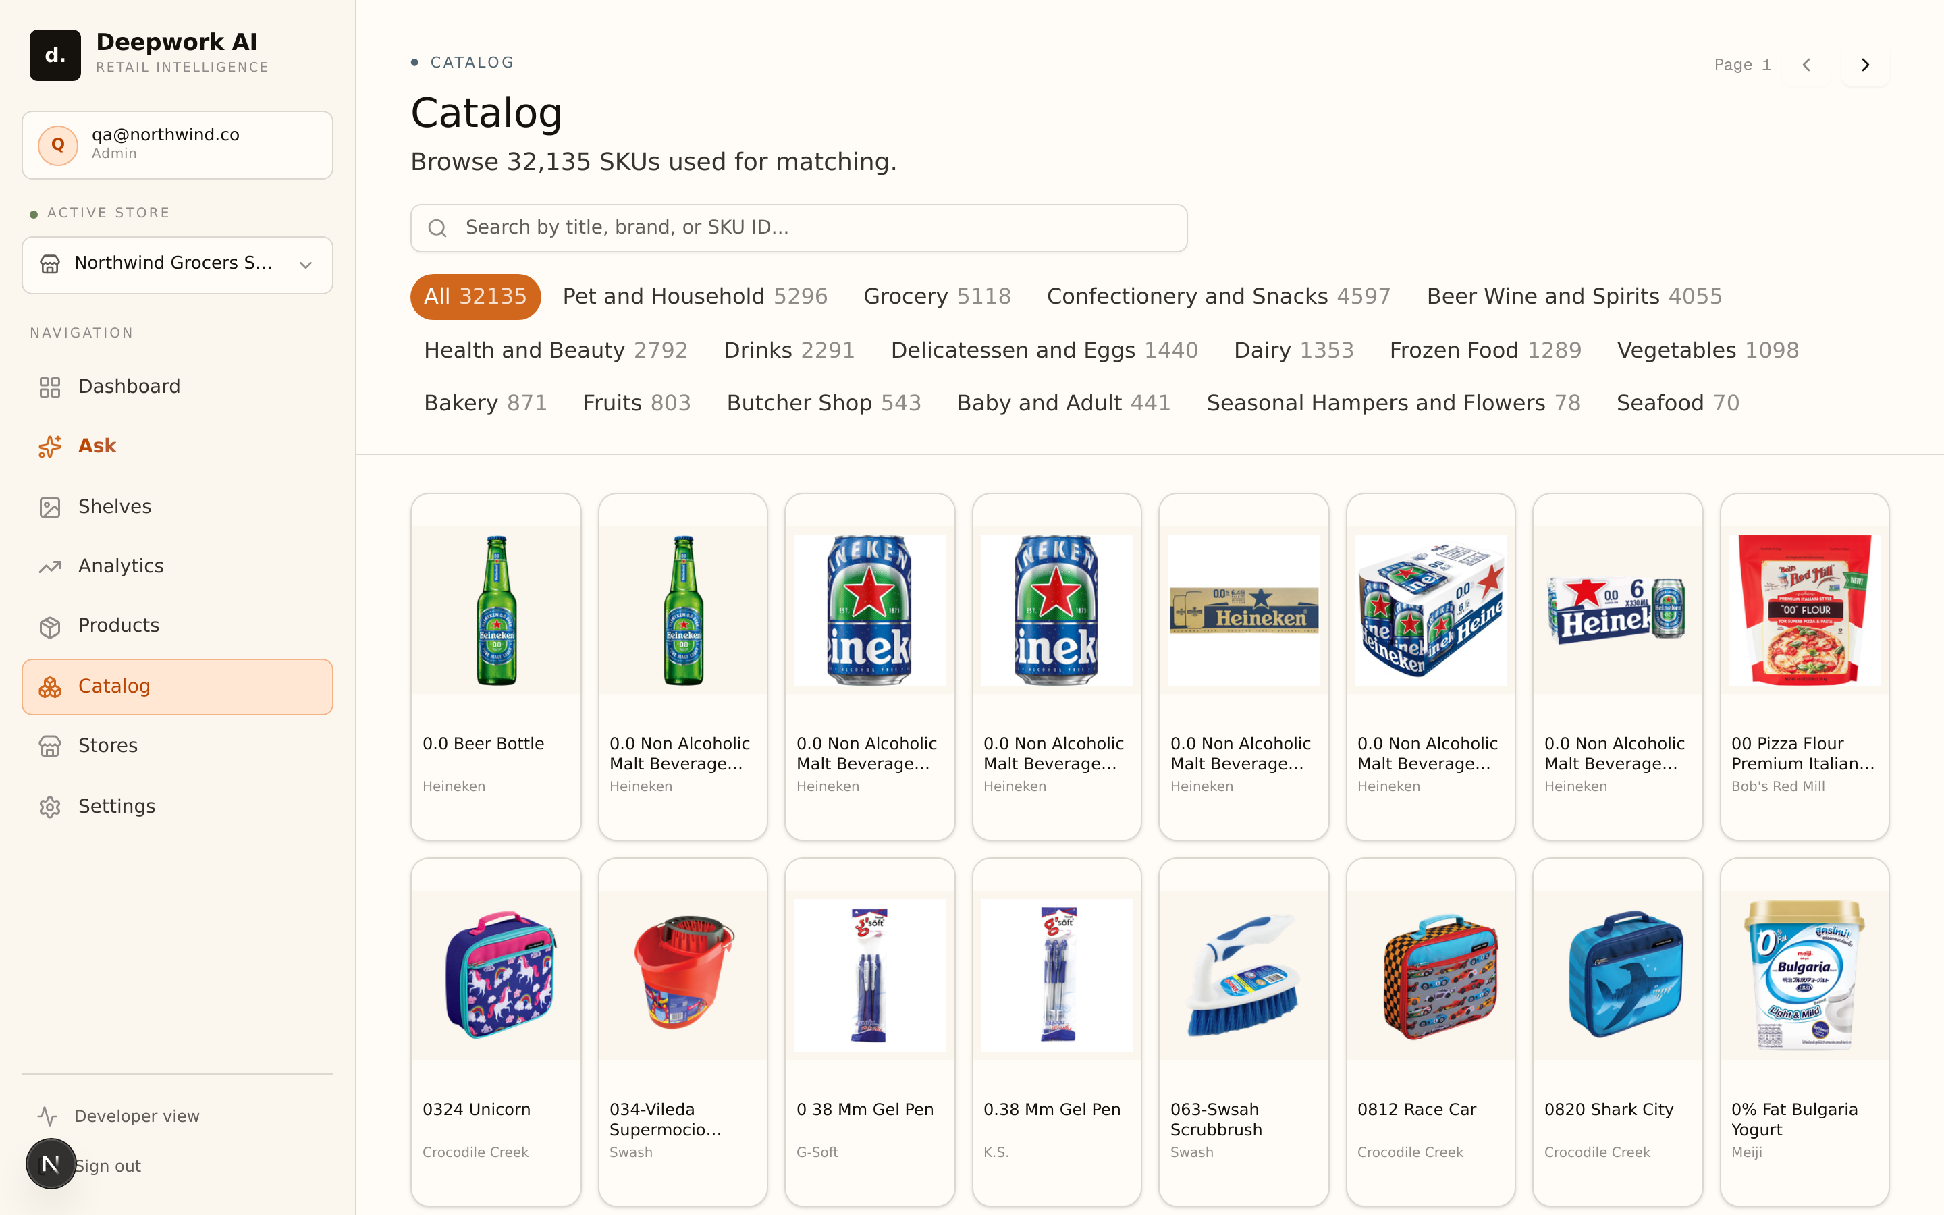The height and width of the screenshot is (1215, 1944).
Task: Expand the Northwind Grocers store dropdown
Action: [178, 265]
